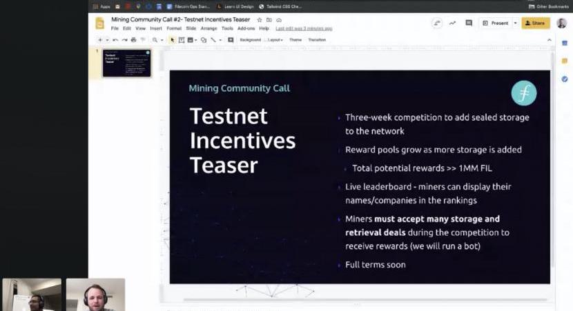Star the presentation title
This screenshot has height=311, width=573.
pos(260,20)
